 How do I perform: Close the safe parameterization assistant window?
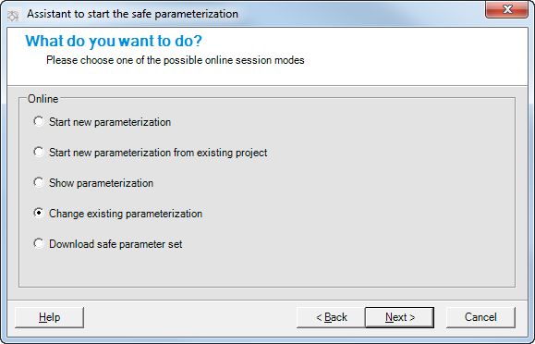click(x=507, y=9)
